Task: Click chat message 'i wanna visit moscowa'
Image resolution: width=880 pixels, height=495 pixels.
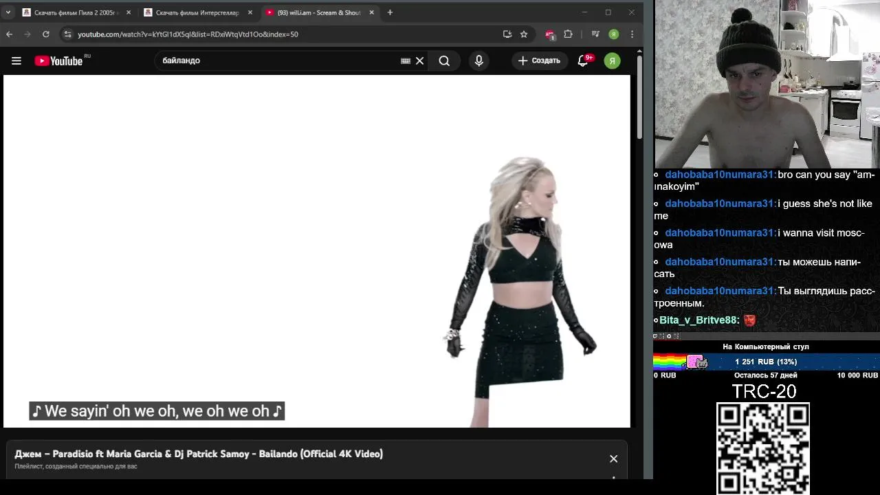Action: [760, 239]
